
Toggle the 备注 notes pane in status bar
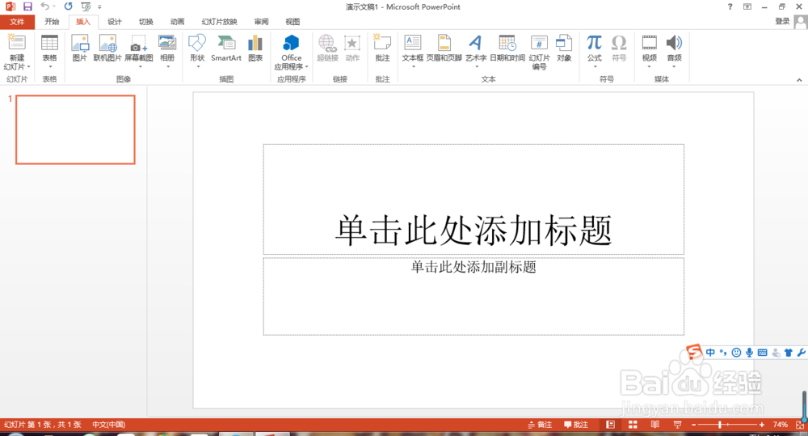(540, 425)
